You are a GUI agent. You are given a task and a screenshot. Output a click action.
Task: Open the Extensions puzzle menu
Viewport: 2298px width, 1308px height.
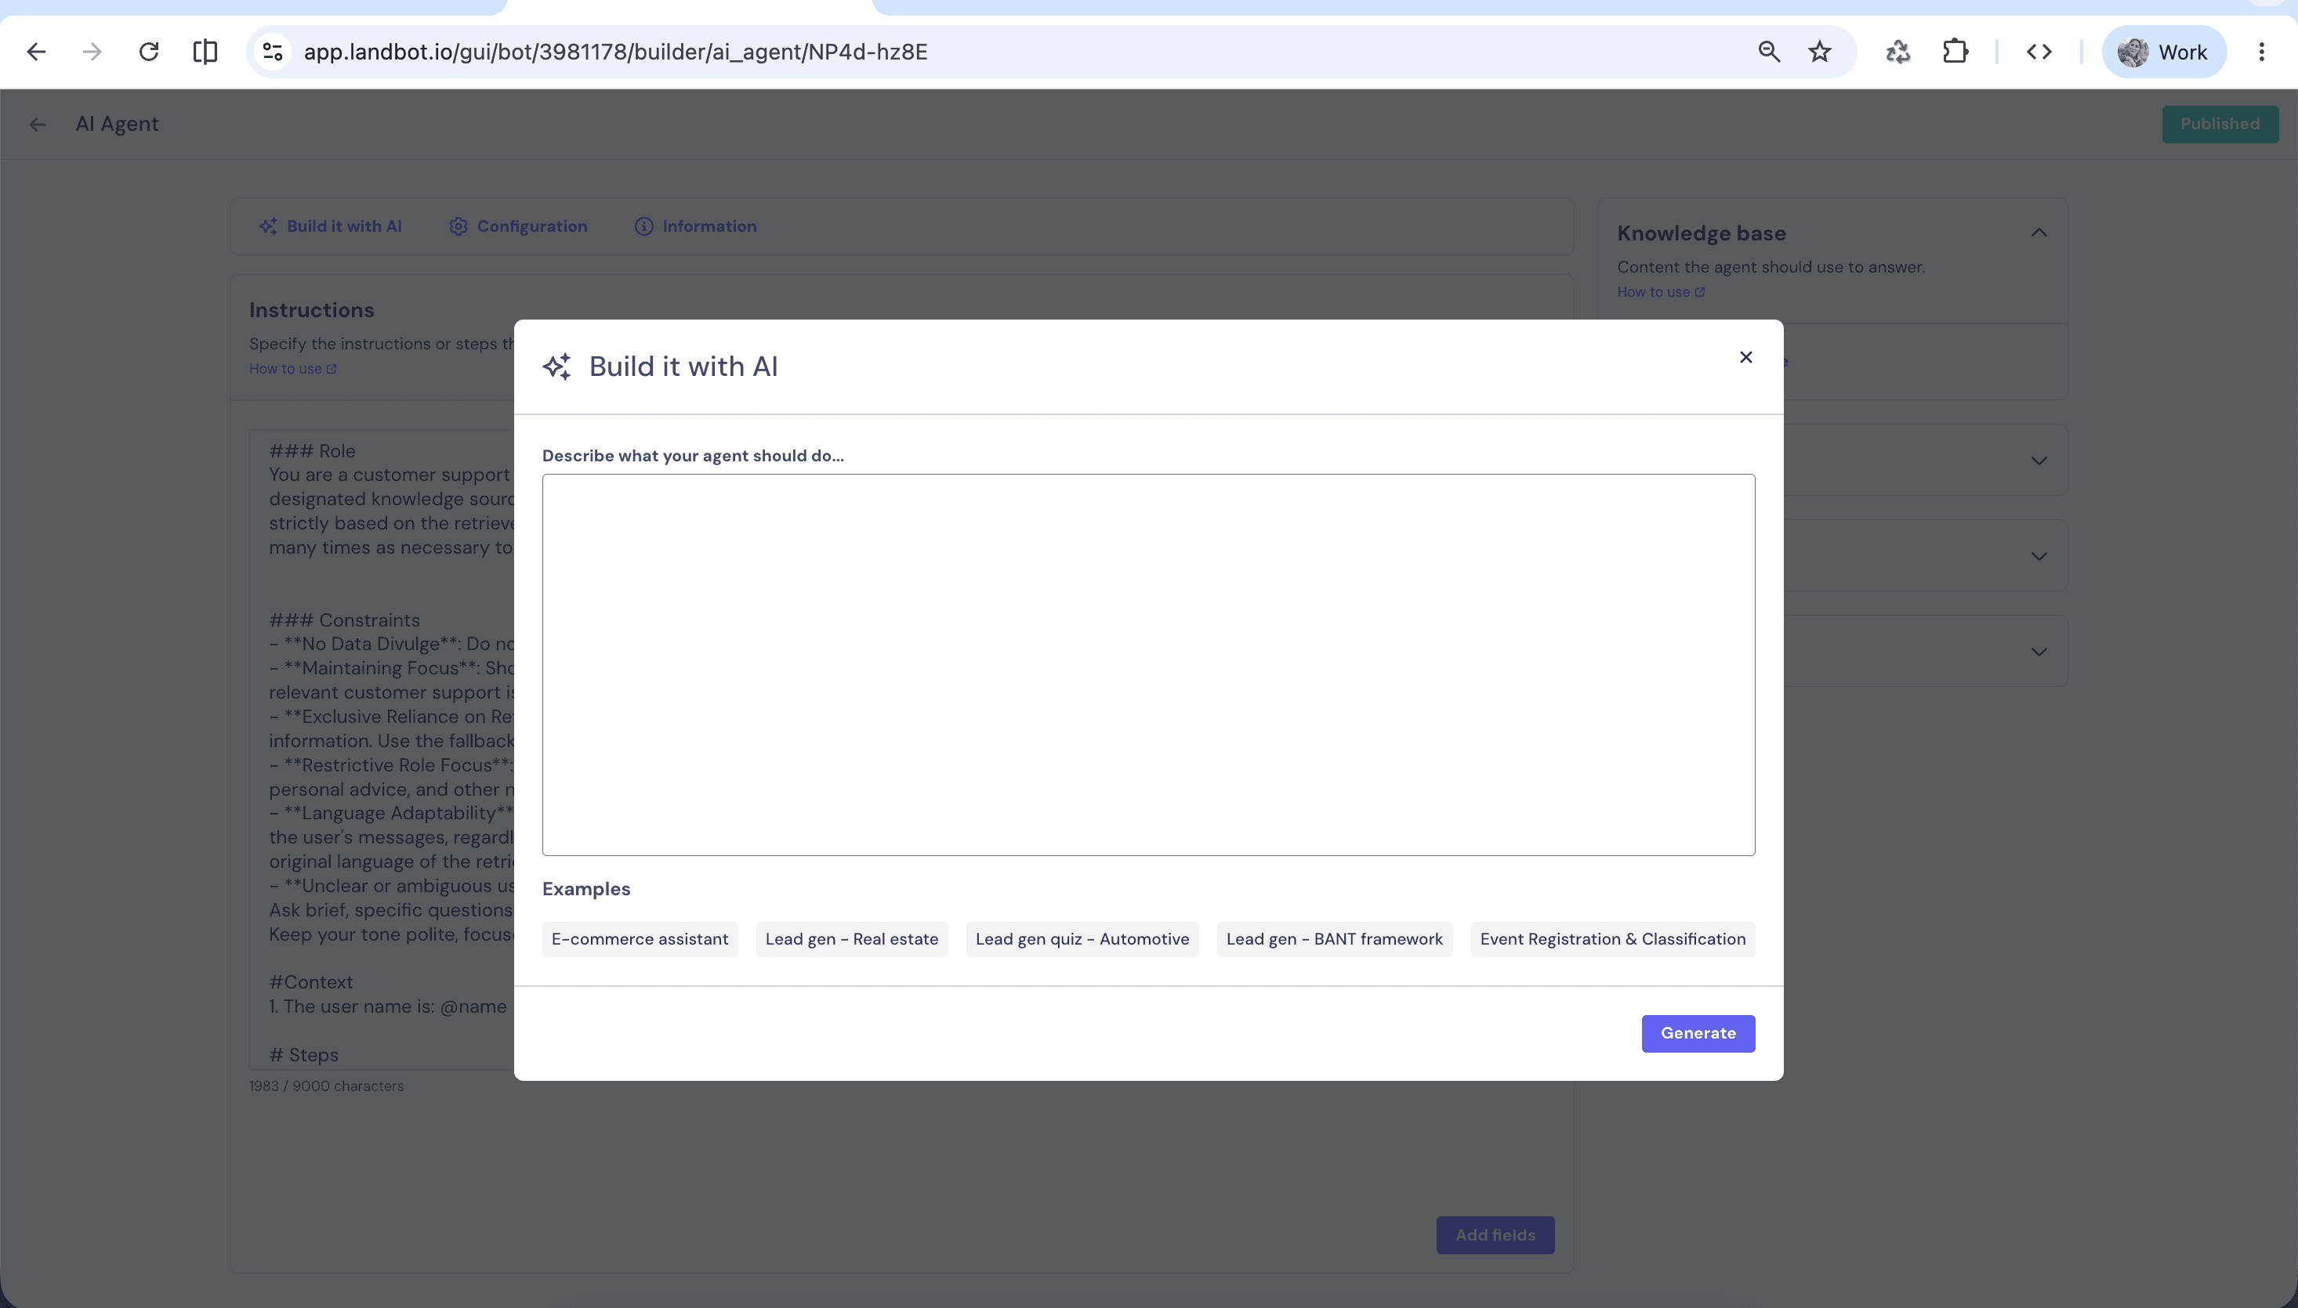point(1955,52)
